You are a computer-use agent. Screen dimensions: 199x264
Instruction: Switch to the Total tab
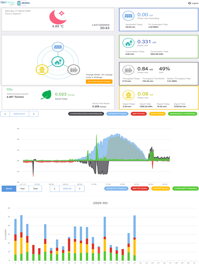tap(35, 189)
